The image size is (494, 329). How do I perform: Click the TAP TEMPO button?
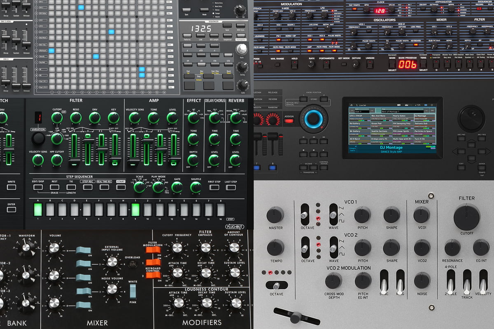pos(354,9)
